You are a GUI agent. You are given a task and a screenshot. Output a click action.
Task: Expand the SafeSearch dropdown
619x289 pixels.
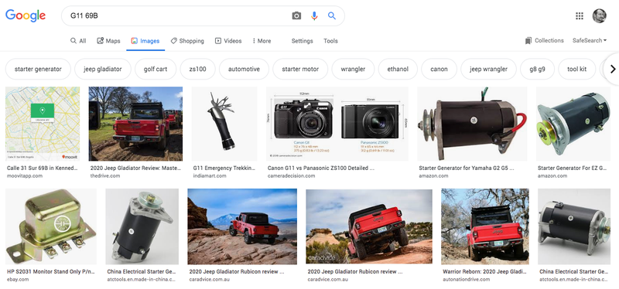pyautogui.click(x=590, y=40)
